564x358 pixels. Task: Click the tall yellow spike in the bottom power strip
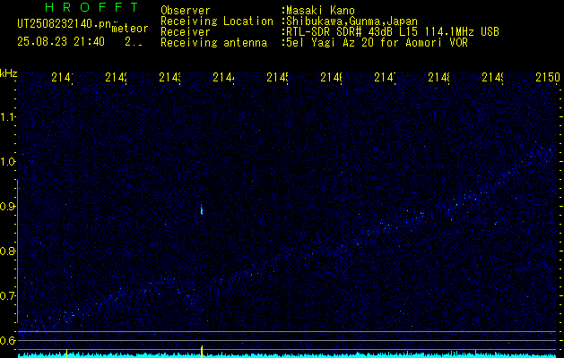[202, 351]
